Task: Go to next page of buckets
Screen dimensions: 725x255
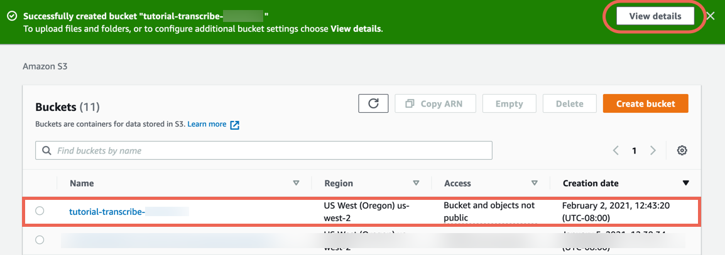Action: click(653, 150)
